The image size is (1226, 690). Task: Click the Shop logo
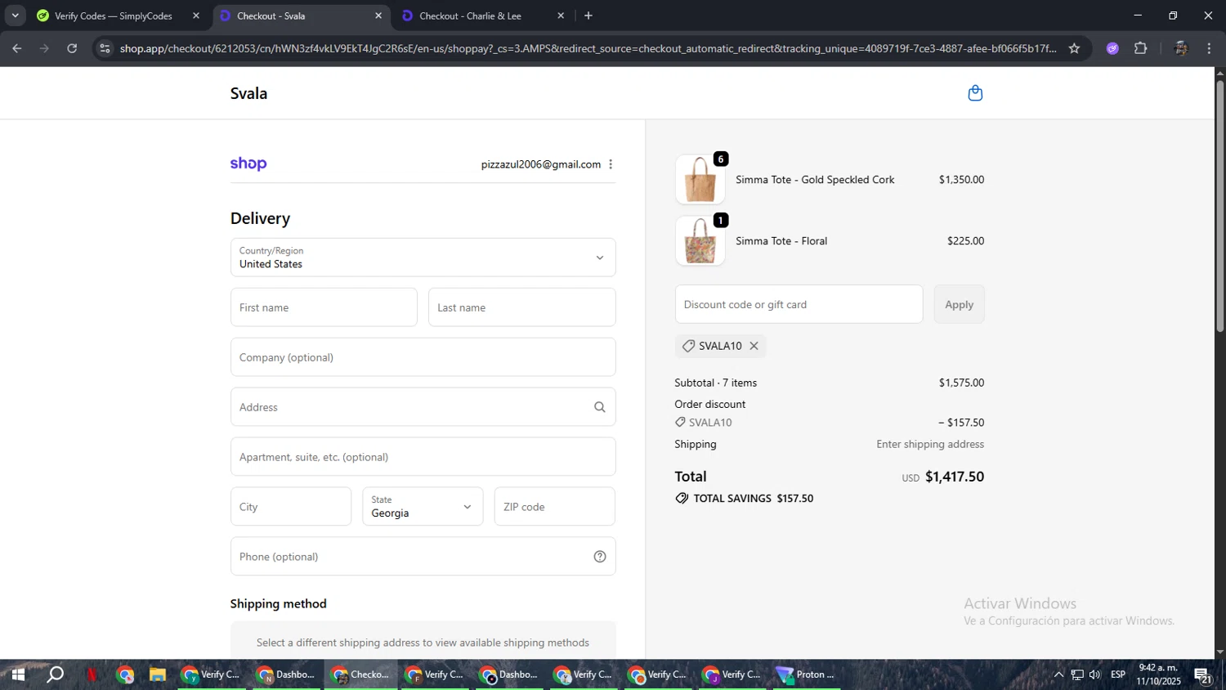pos(248,164)
